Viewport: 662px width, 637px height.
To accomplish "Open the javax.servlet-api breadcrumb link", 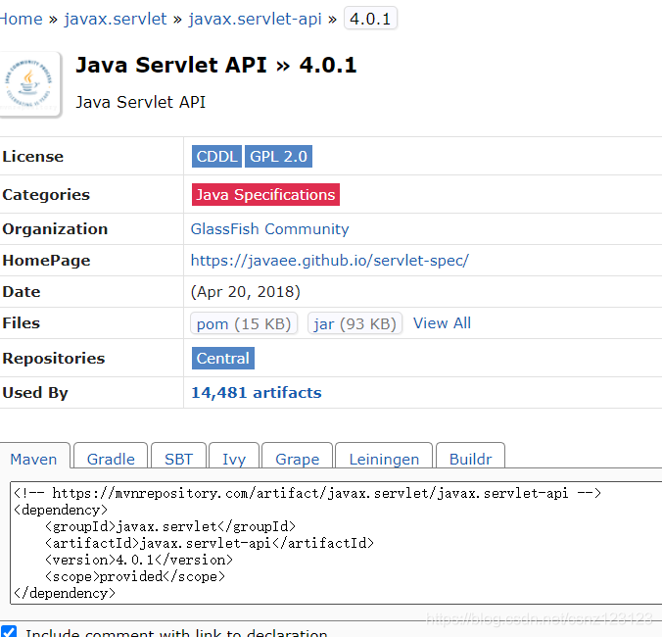I will [x=255, y=19].
